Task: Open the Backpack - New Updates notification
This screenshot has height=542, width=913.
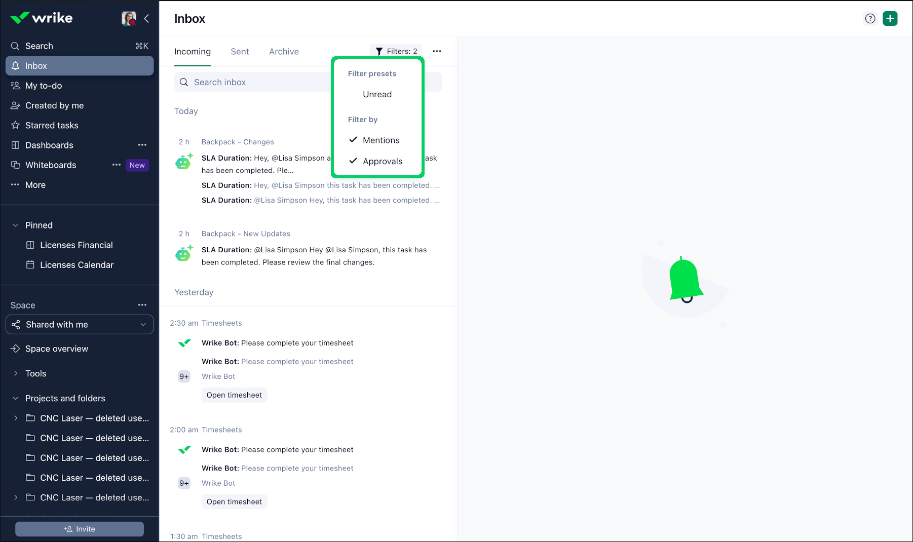Action: tap(308, 248)
